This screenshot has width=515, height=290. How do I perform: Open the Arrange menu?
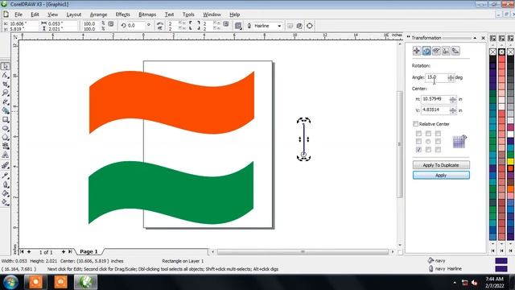[98, 14]
